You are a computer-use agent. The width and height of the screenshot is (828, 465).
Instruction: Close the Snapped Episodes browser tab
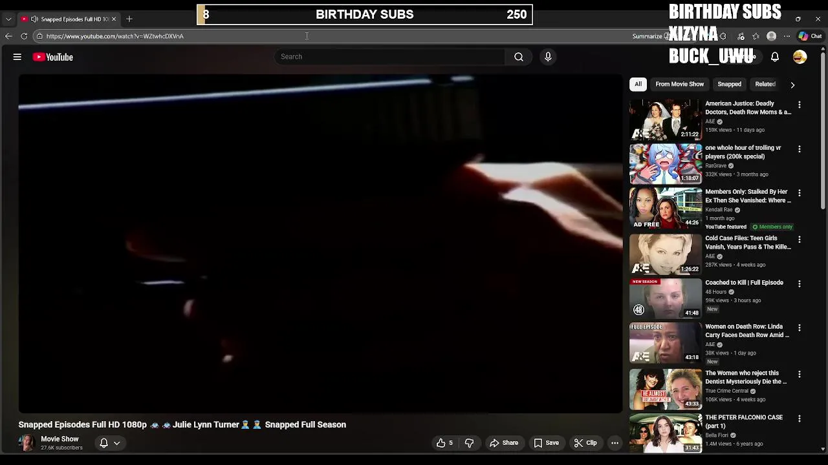pyautogui.click(x=114, y=19)
